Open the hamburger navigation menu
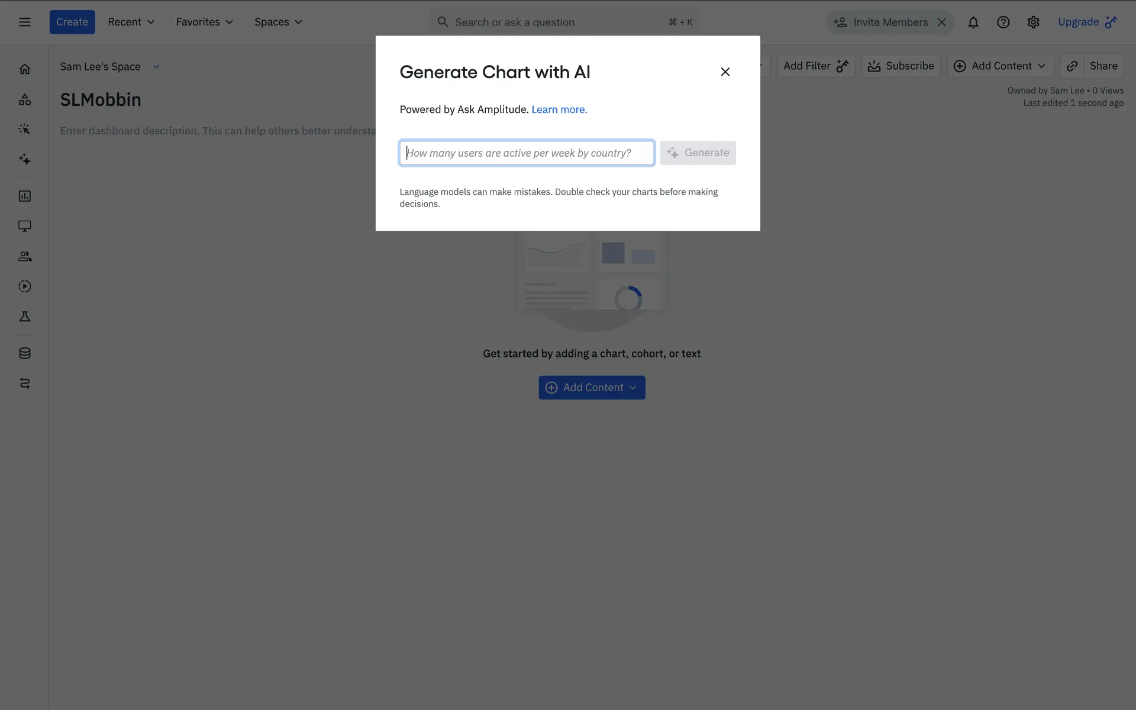The width and height of the screenshot is (1136, 710). tap(24, 22)
